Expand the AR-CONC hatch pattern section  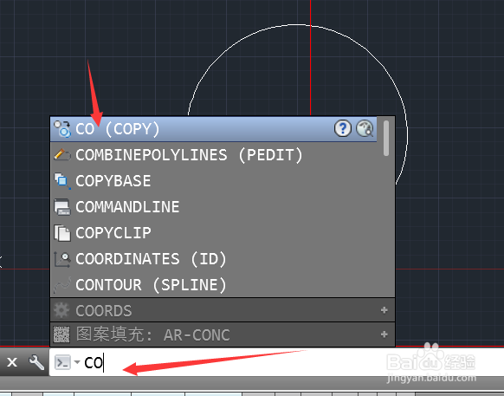[384, 334]
